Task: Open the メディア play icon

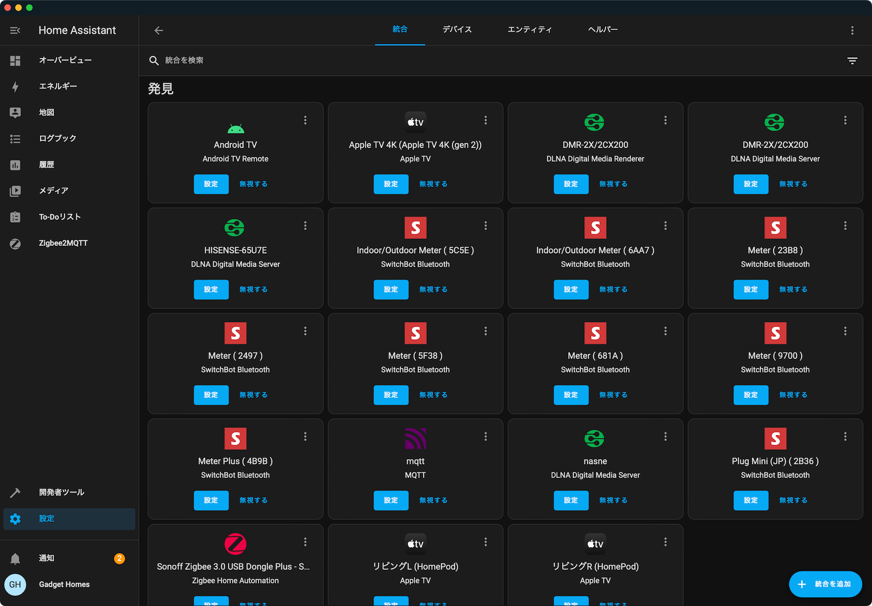Action: (x=15, y=191)
